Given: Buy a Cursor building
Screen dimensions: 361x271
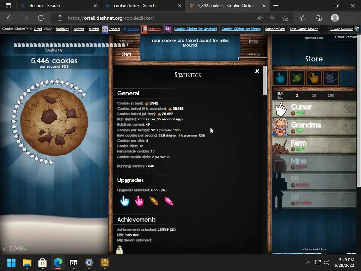Looking at the screenshot, I should click(314, 109).
